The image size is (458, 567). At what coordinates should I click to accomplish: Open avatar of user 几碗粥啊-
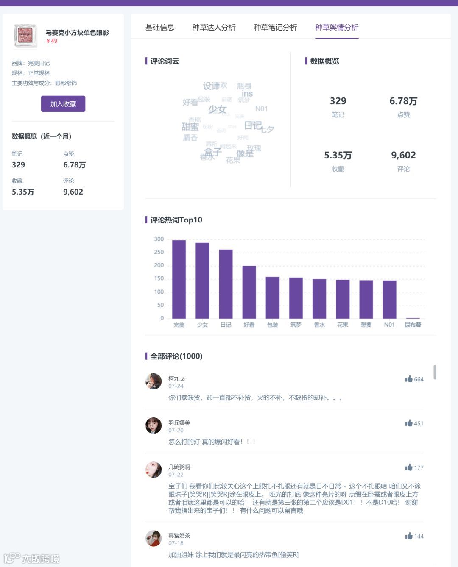point(154,470)
